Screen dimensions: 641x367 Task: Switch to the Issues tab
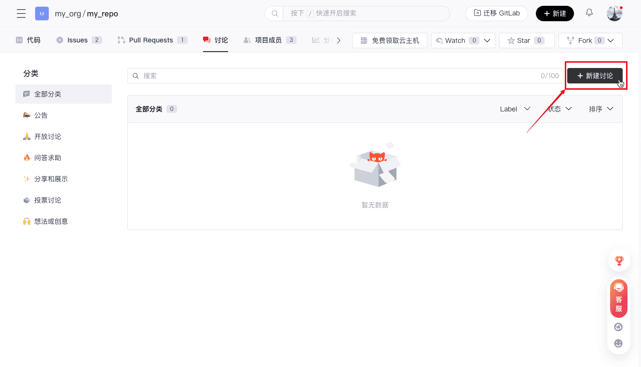tap(79, 40)
